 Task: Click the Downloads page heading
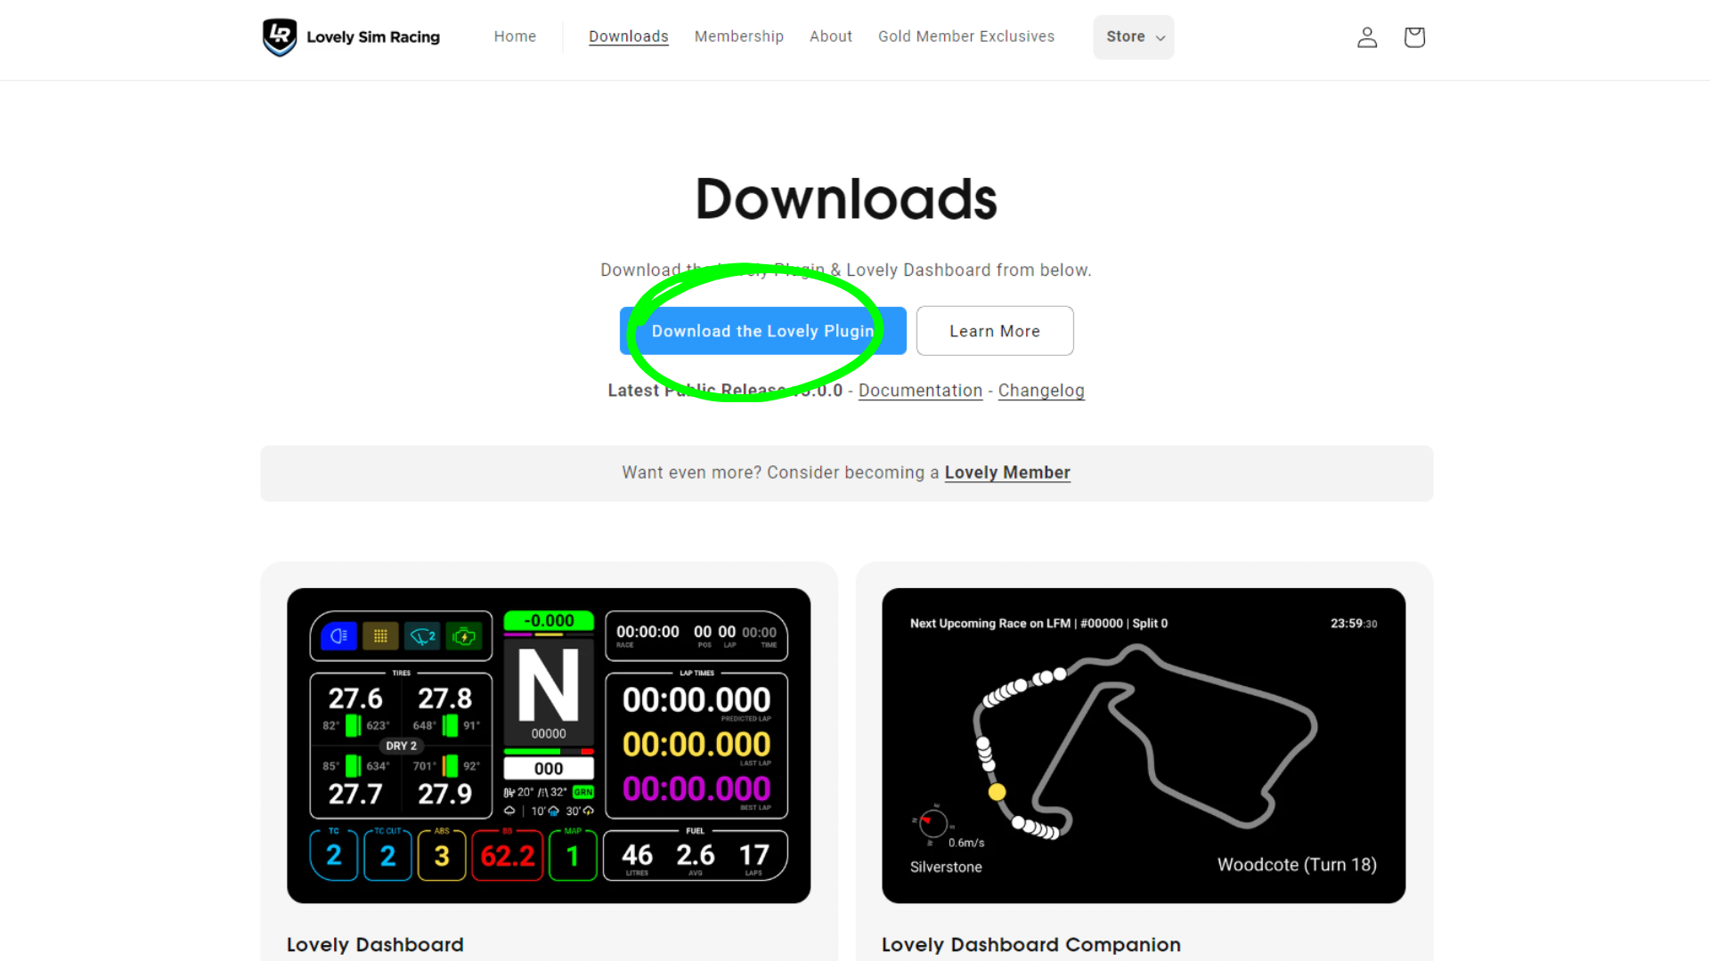coord(846,198)
